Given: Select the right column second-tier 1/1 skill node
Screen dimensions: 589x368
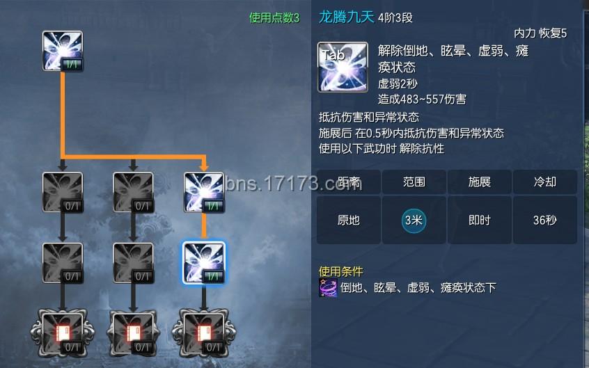Looking at the screenshot, I should point(204,192).
